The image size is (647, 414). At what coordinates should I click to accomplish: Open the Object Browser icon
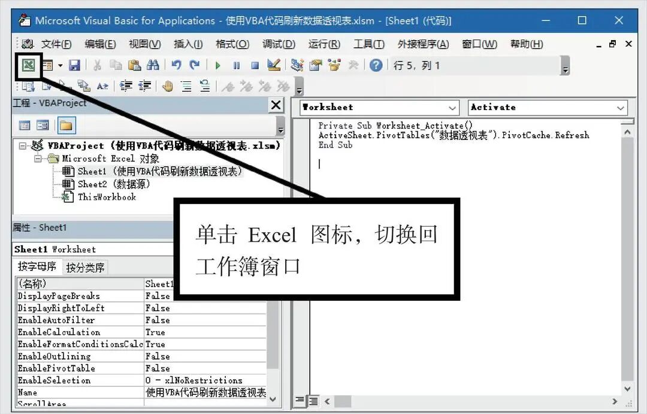click(x=334, y=65)
